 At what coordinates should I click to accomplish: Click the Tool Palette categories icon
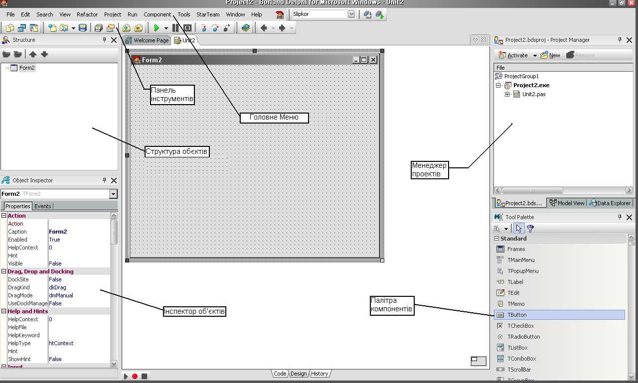pyautogui.click(x=497, y=229)
